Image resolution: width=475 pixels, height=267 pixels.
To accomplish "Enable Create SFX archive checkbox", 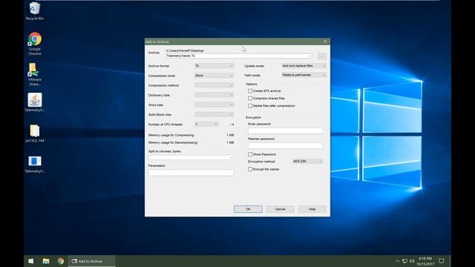I will [250, 90].
